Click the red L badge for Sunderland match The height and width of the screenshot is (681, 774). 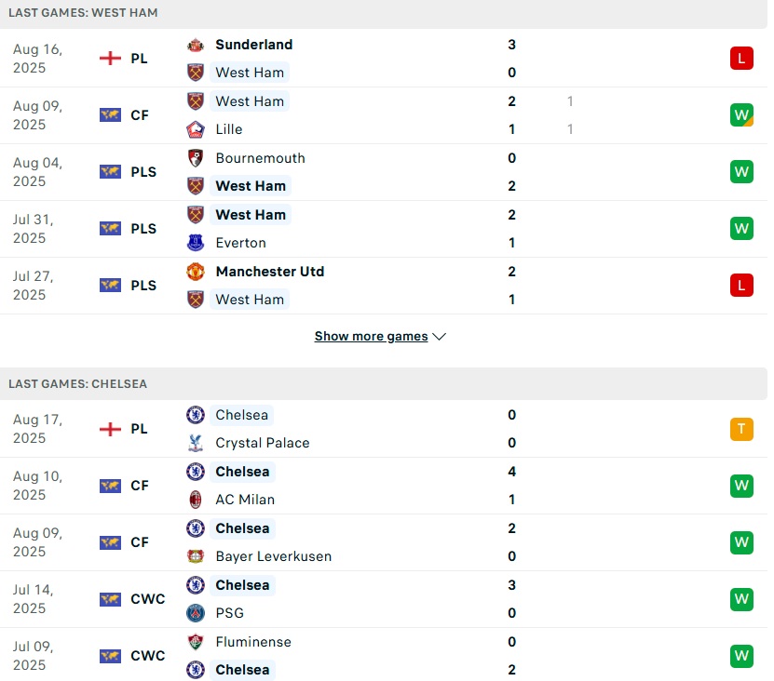[741, 59]
